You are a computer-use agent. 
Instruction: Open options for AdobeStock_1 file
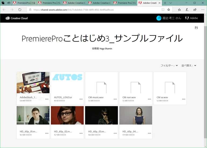click(x=47, y=99)
